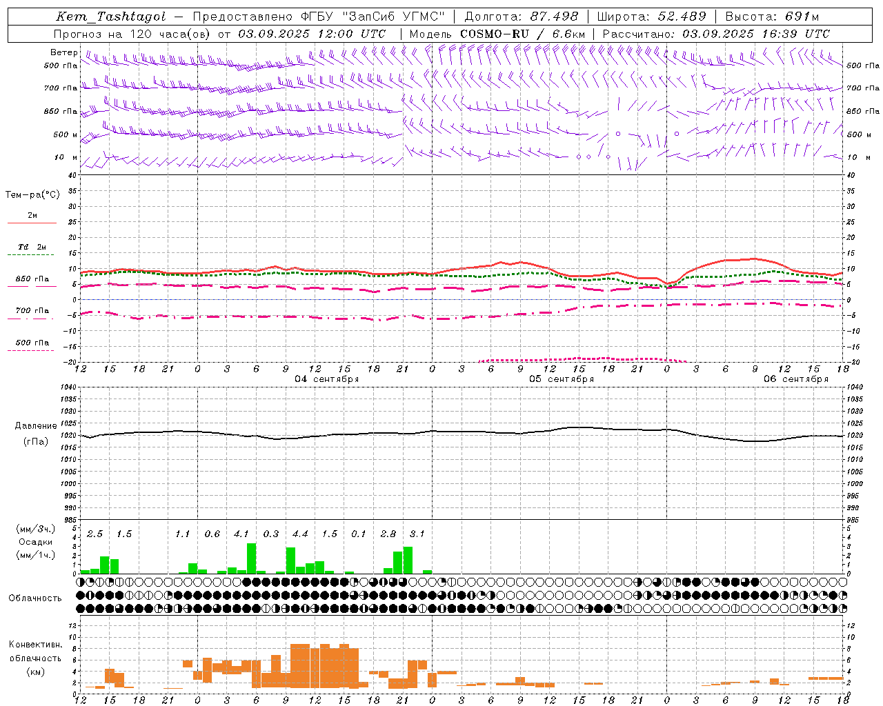Click the 3.1 precipitation total value
The image size is (883, 706).
(417, 534)
